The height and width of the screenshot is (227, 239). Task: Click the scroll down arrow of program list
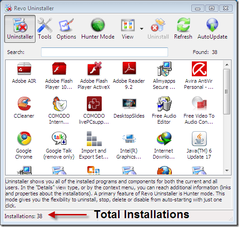227,171
